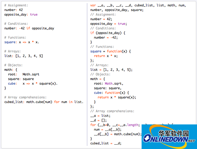Click the line 'opposite_day: true' in the left pane
The image size is (197, 149).
21,14
